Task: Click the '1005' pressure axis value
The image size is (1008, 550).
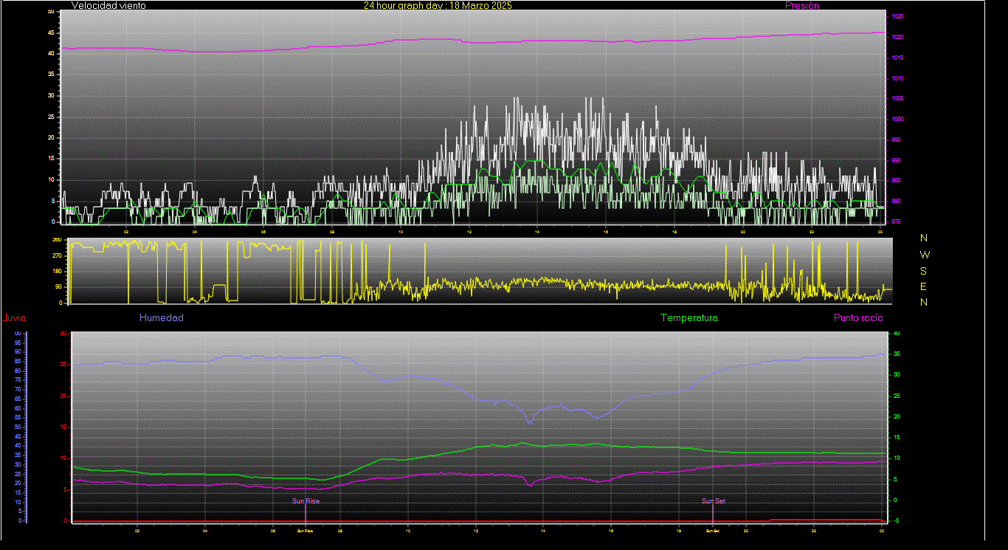Action: click(897, 98)
